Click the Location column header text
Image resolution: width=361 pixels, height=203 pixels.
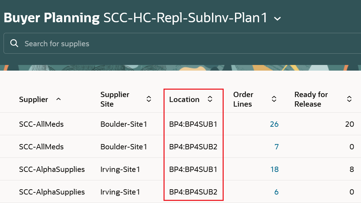coord(184,100)
